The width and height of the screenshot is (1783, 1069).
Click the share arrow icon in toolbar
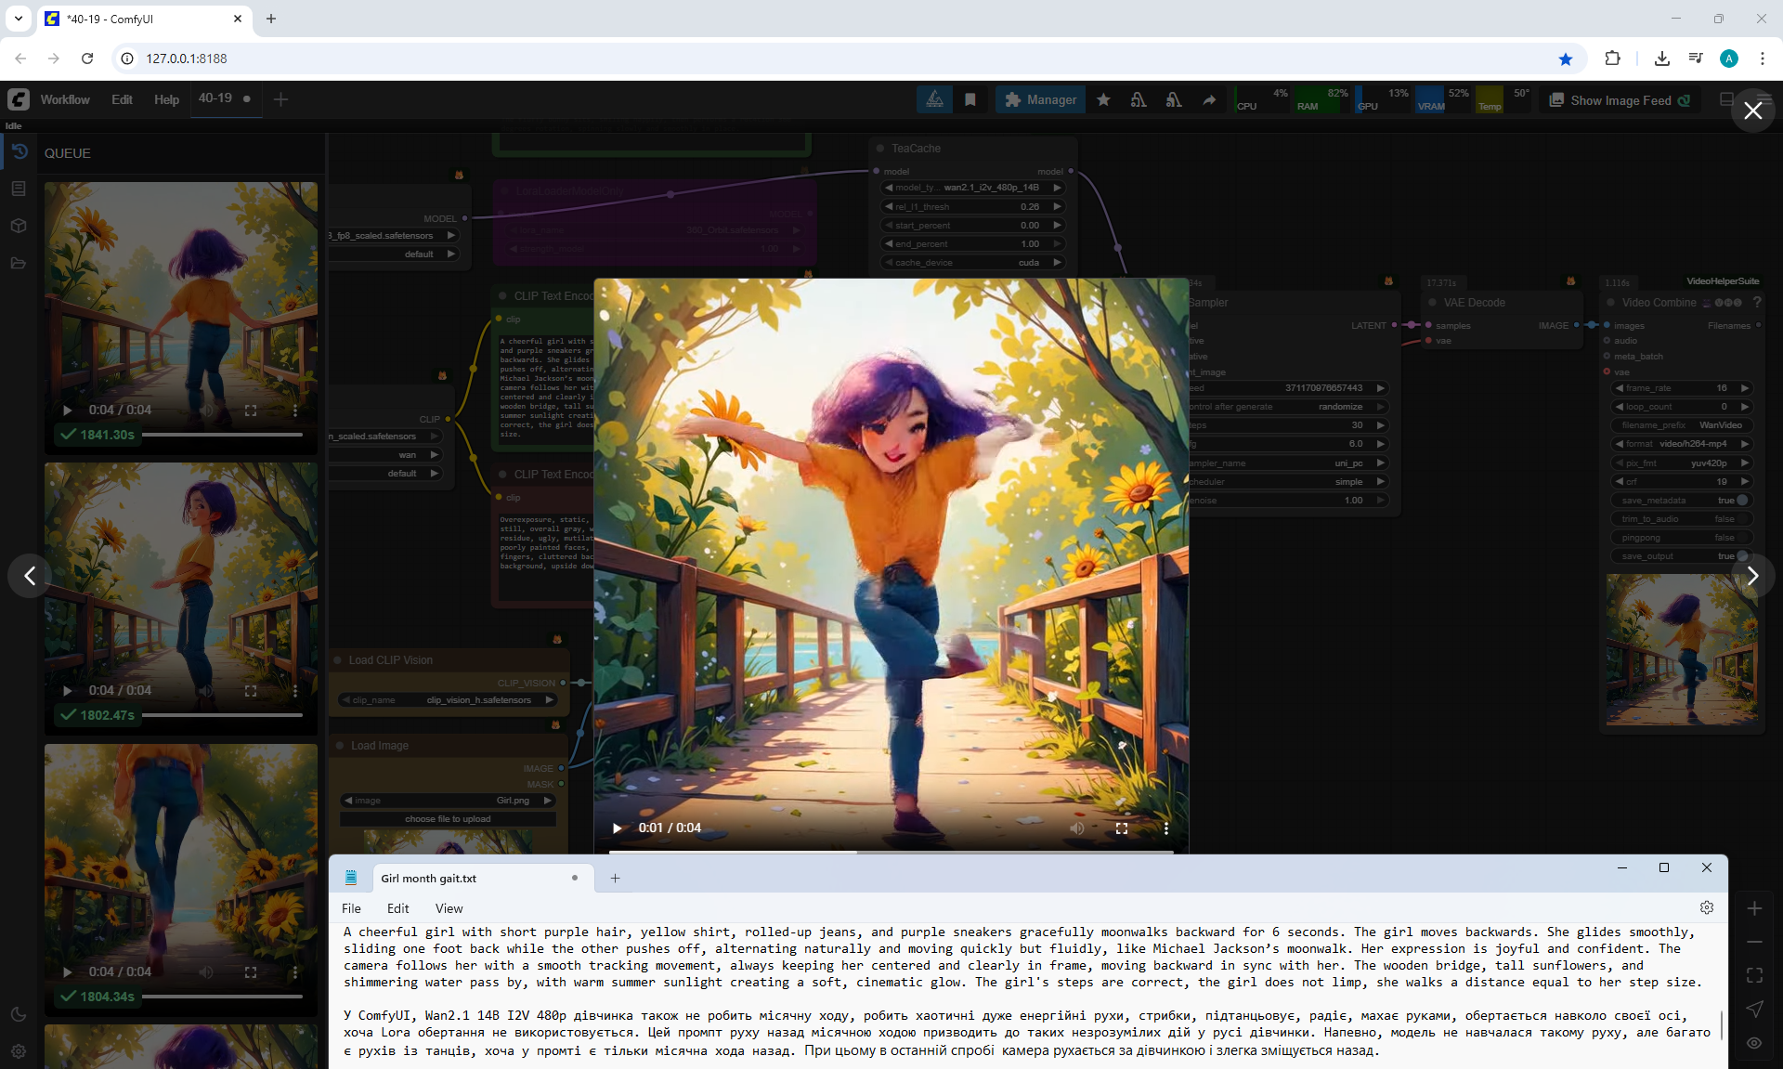point(1209,100)
